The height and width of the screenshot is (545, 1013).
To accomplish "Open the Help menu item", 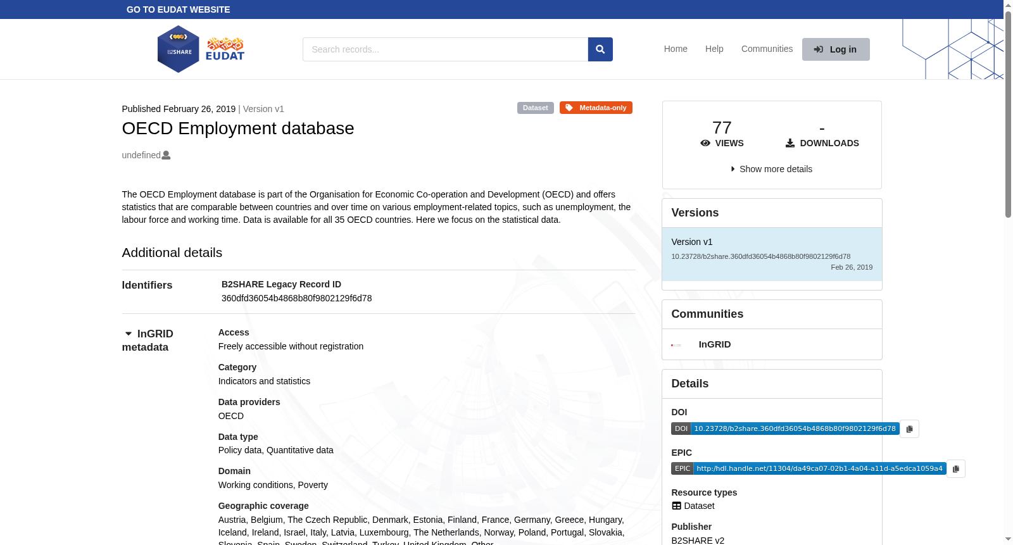I will (x=714, y=49).
